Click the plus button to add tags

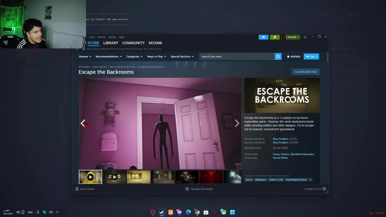point(310,180)
